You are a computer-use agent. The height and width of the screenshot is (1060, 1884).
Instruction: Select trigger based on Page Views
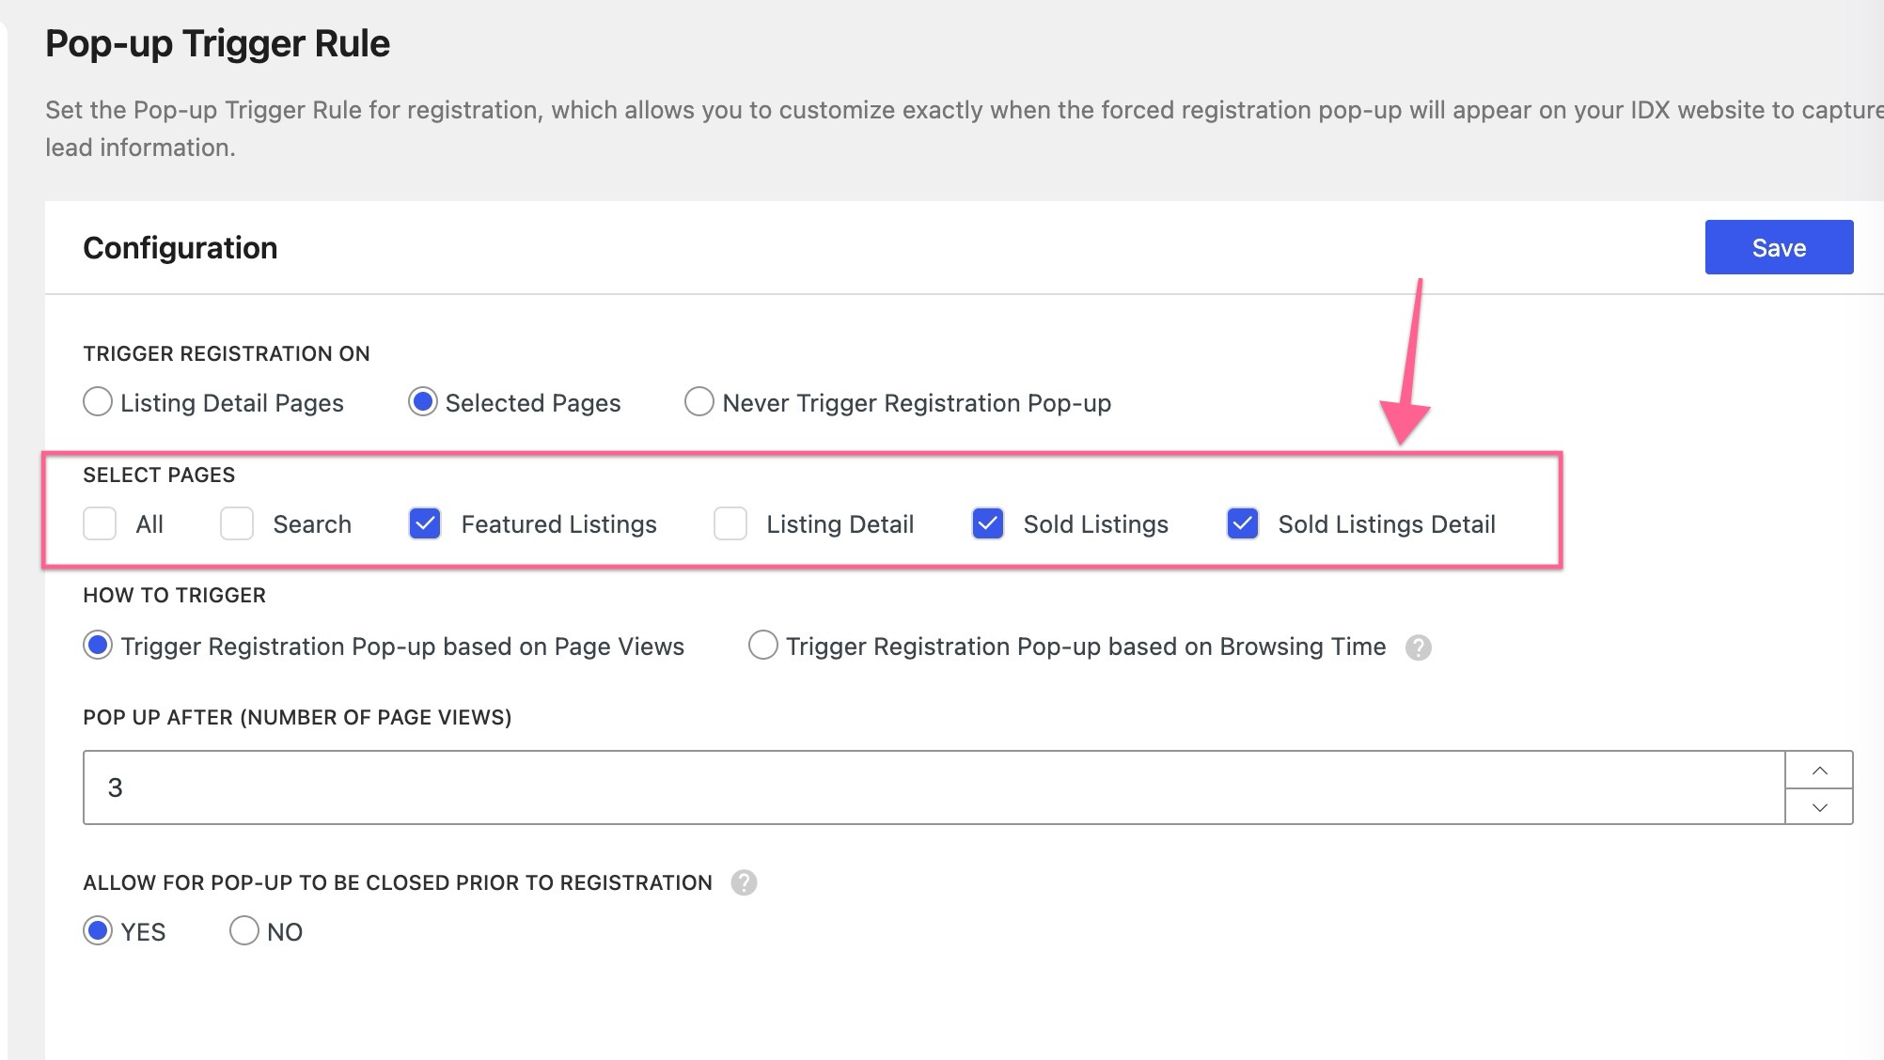(98, 646)
